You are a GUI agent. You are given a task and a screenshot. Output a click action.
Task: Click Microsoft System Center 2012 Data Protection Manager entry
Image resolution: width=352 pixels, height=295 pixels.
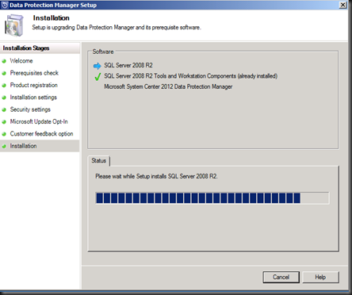(x=168, y=86)
